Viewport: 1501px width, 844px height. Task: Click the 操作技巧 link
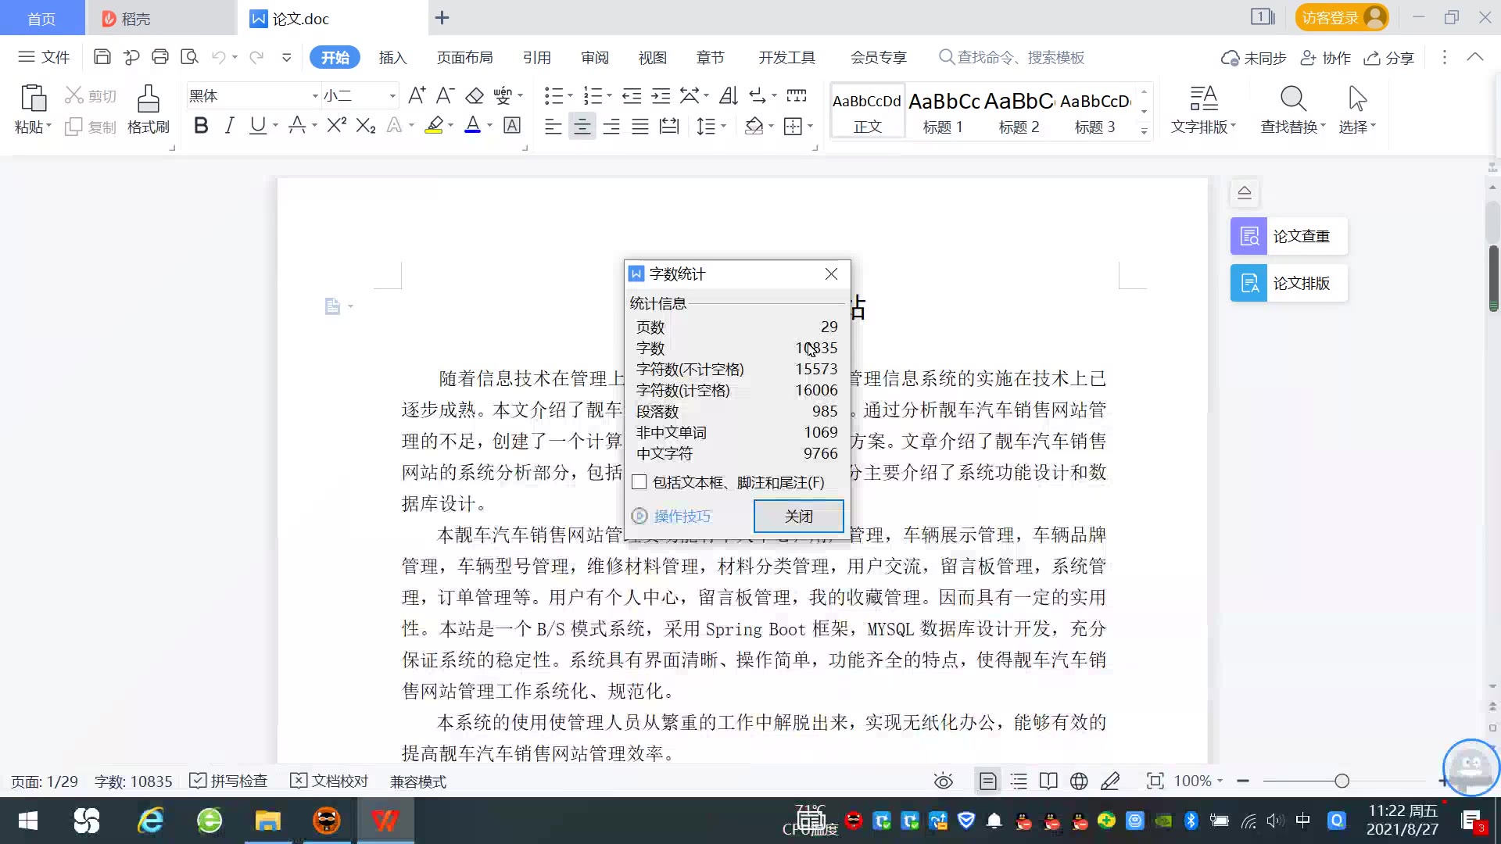coord(682,516)
